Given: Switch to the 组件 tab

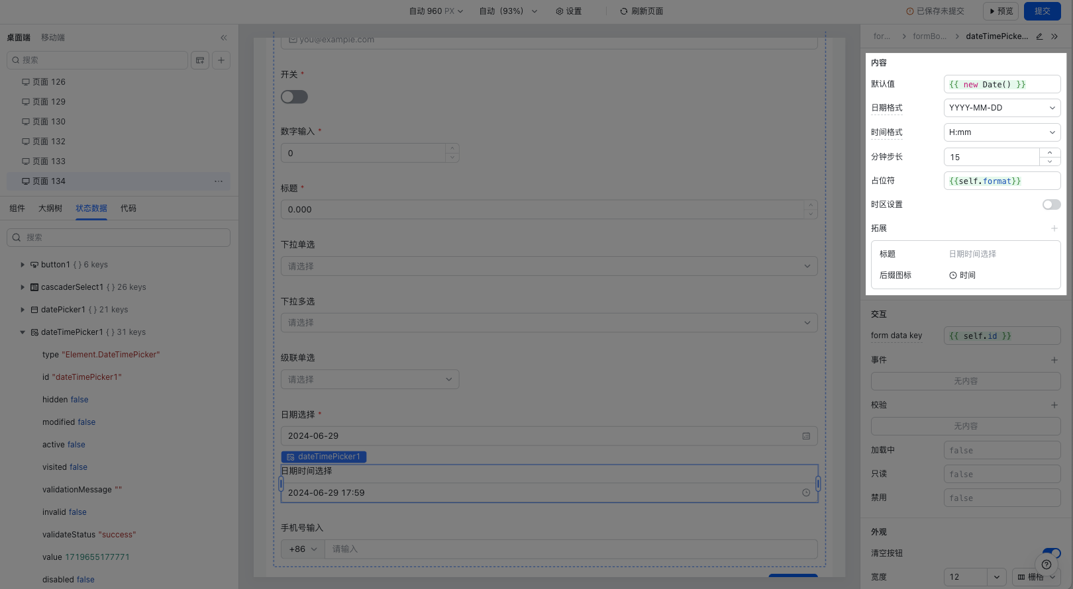Looking at the screenshot, I should point(17,208).
